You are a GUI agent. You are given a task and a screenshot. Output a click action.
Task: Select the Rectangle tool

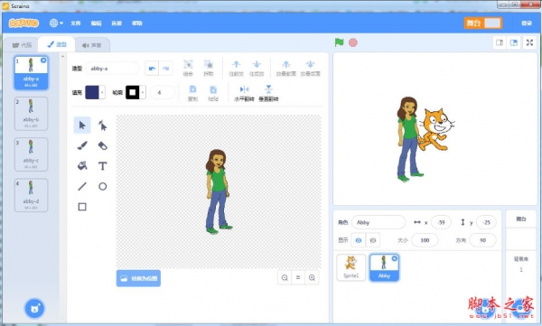(82, 207)
